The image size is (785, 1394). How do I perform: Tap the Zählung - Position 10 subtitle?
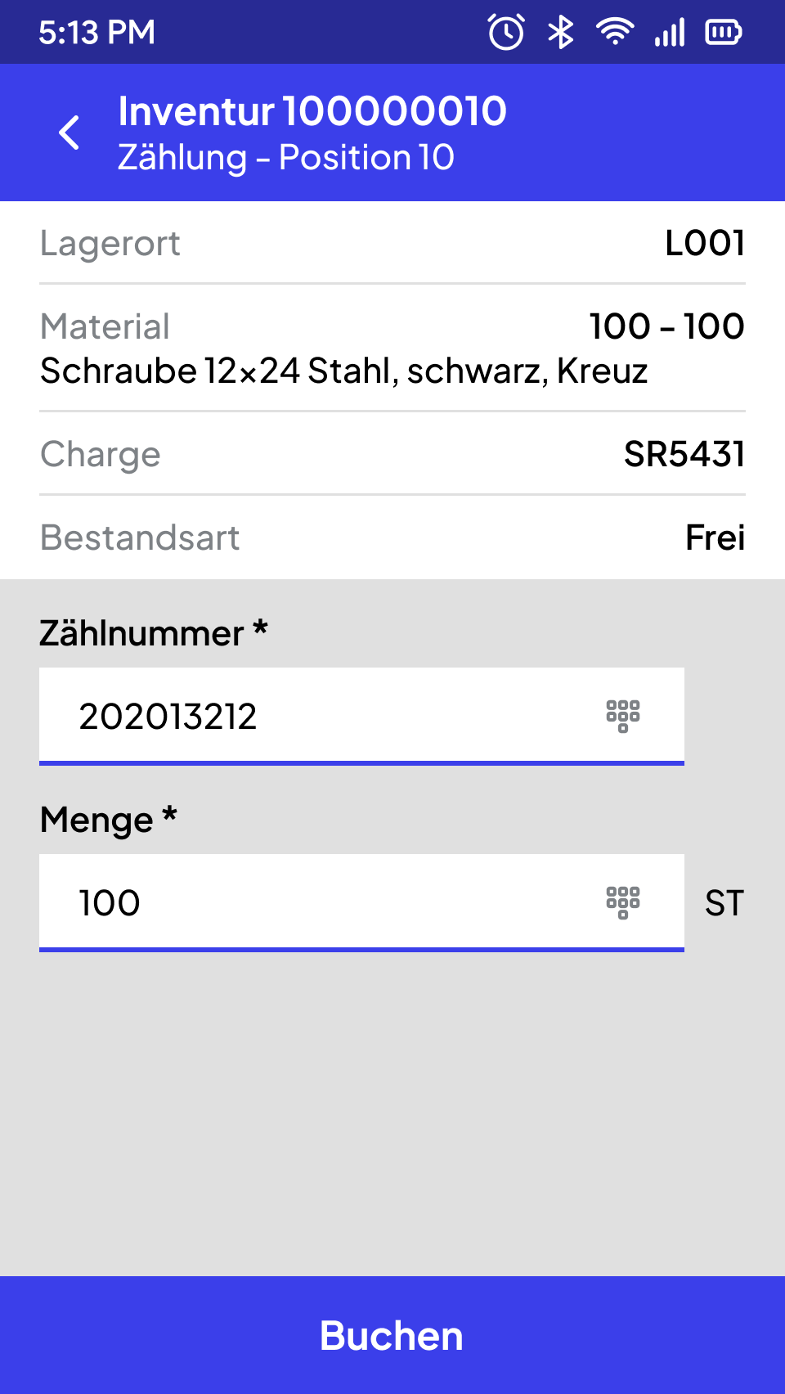(286, 157)
